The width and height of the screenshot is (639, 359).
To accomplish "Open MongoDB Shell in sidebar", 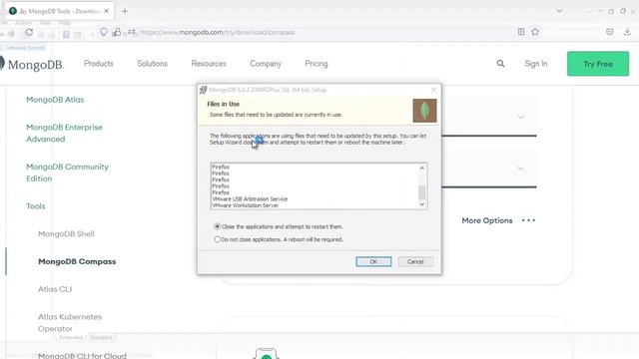I will (x=66, y=233).
